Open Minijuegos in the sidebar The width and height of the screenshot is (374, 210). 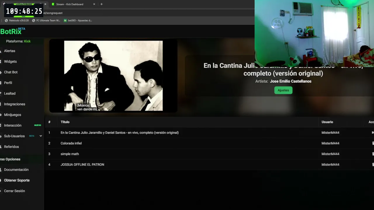click(x=13, y=115)
